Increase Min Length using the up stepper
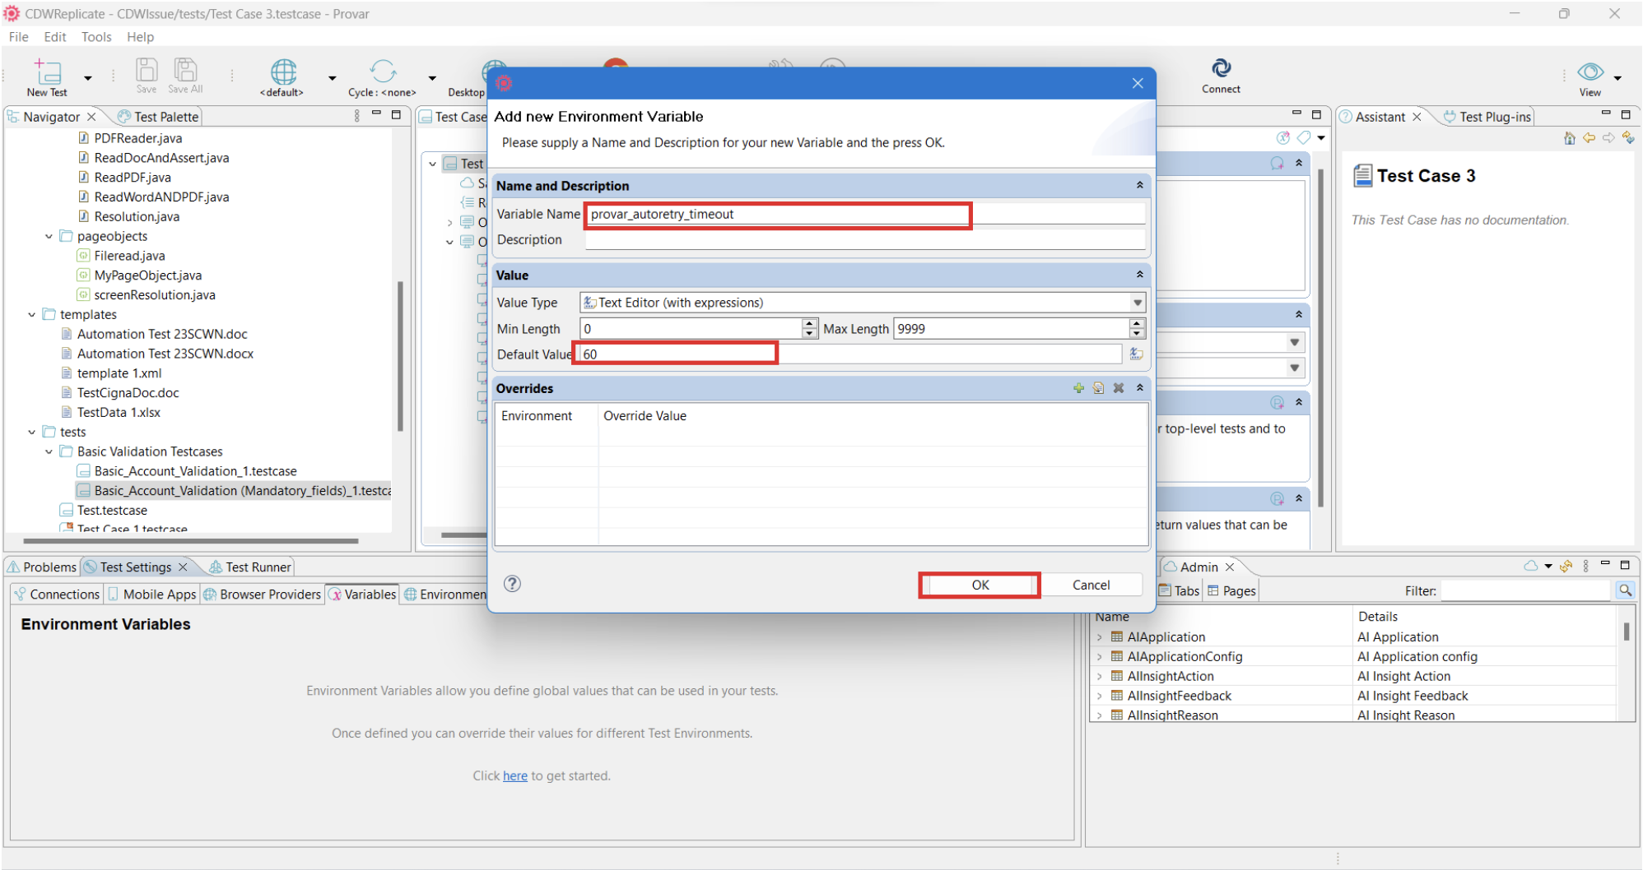This screenshot has width=1643, height=870. coord(809,324)
